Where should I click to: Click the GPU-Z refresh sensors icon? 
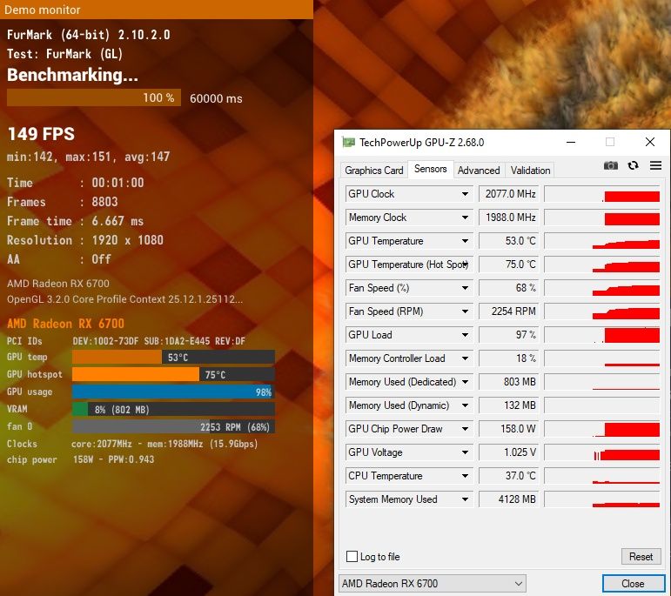633,165
